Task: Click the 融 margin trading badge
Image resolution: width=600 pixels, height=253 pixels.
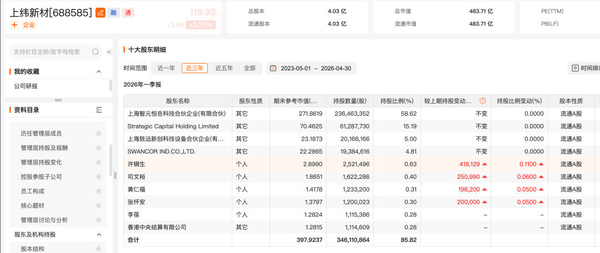Action: click(114, 12)
